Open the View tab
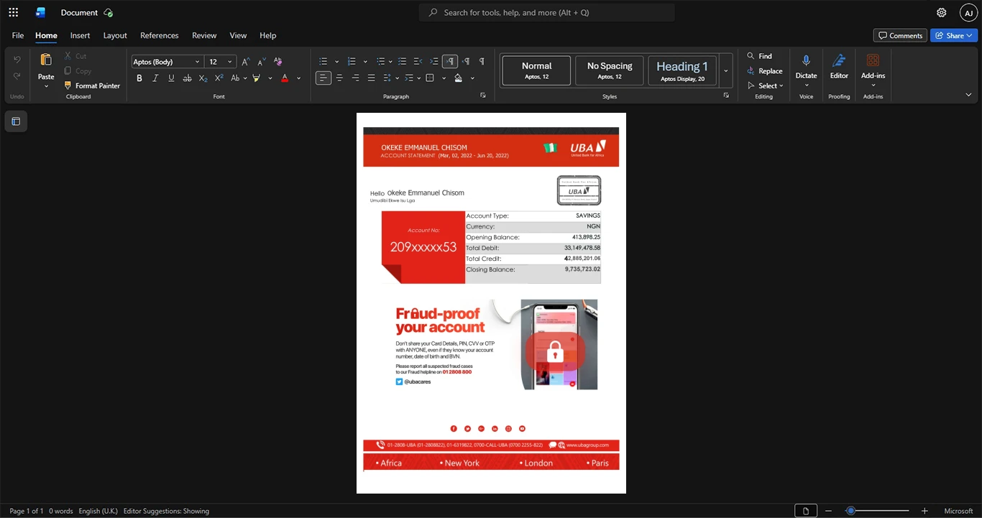 238,35
